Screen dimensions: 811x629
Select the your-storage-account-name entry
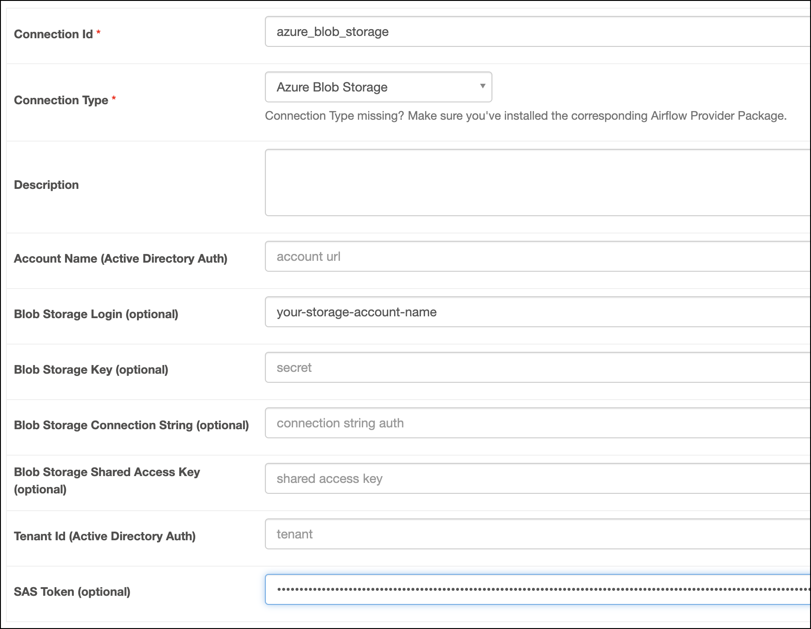click(x=356, y=312)
